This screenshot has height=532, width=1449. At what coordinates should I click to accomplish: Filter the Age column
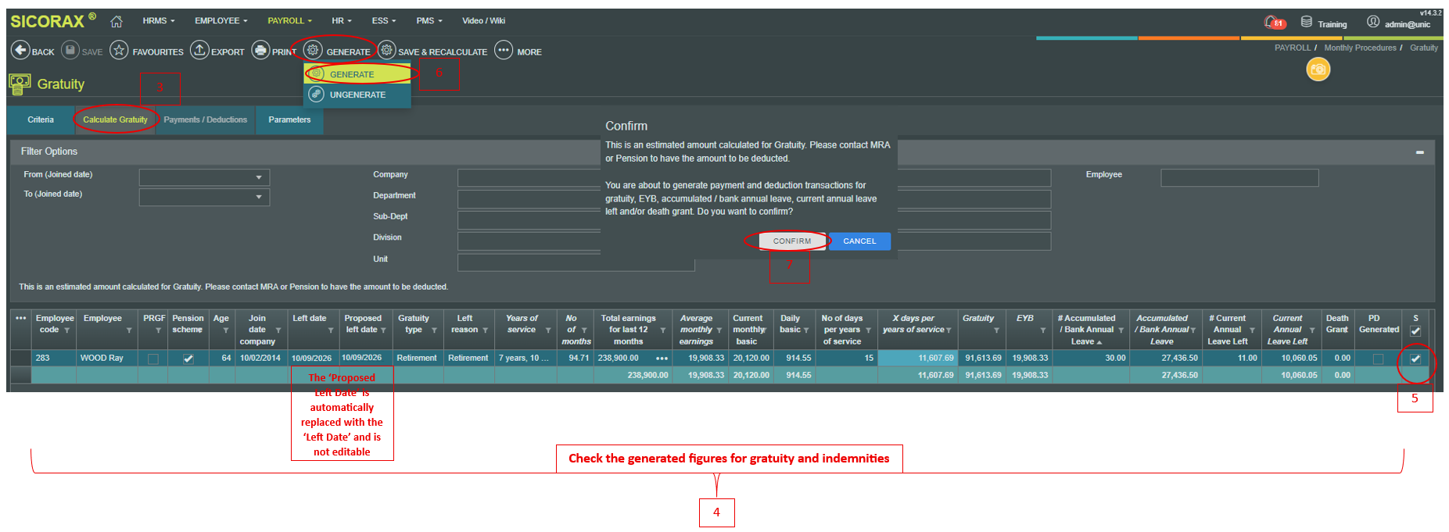pyautogui.click(x=226, y=330)
